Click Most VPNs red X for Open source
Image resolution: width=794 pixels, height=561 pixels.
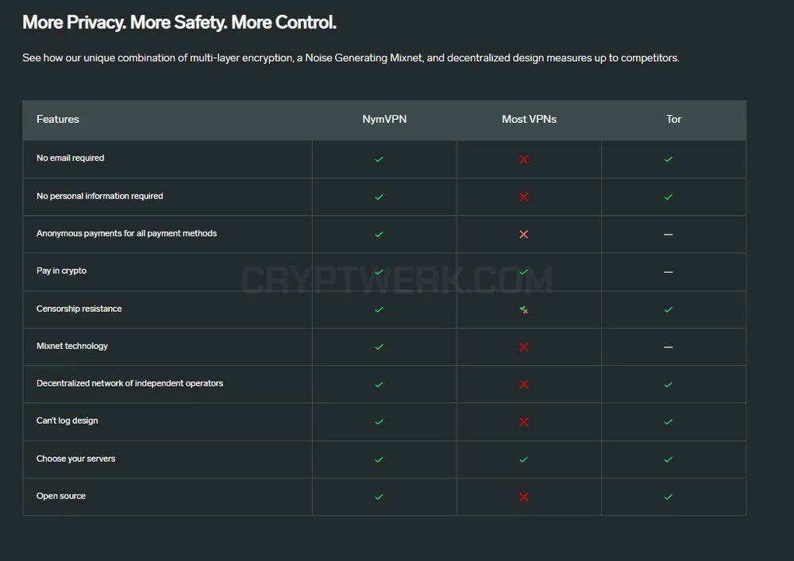tap(523, 497)
